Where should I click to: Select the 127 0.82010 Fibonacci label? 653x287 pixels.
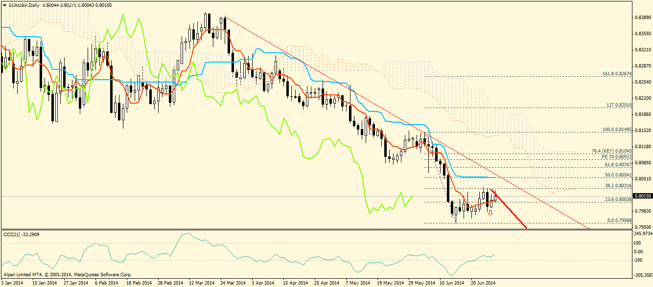click(x=620, y=105)
